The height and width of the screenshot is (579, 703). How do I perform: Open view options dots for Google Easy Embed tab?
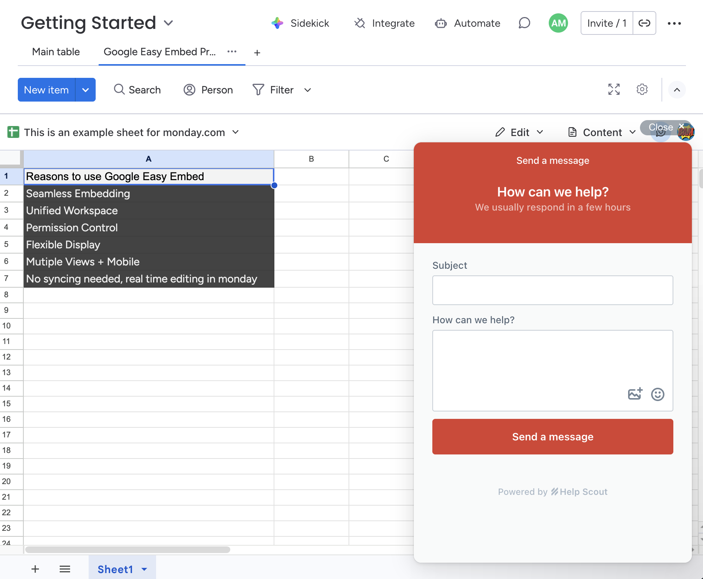(232, 52)
